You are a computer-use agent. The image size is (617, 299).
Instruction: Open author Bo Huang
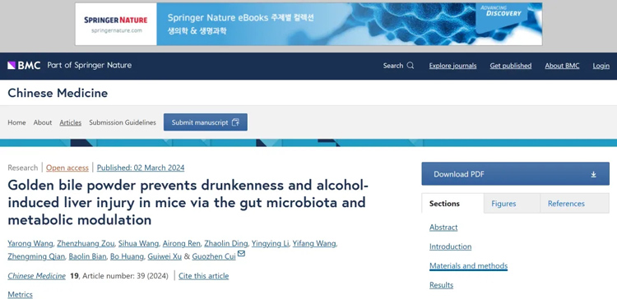tap(127, 256)
